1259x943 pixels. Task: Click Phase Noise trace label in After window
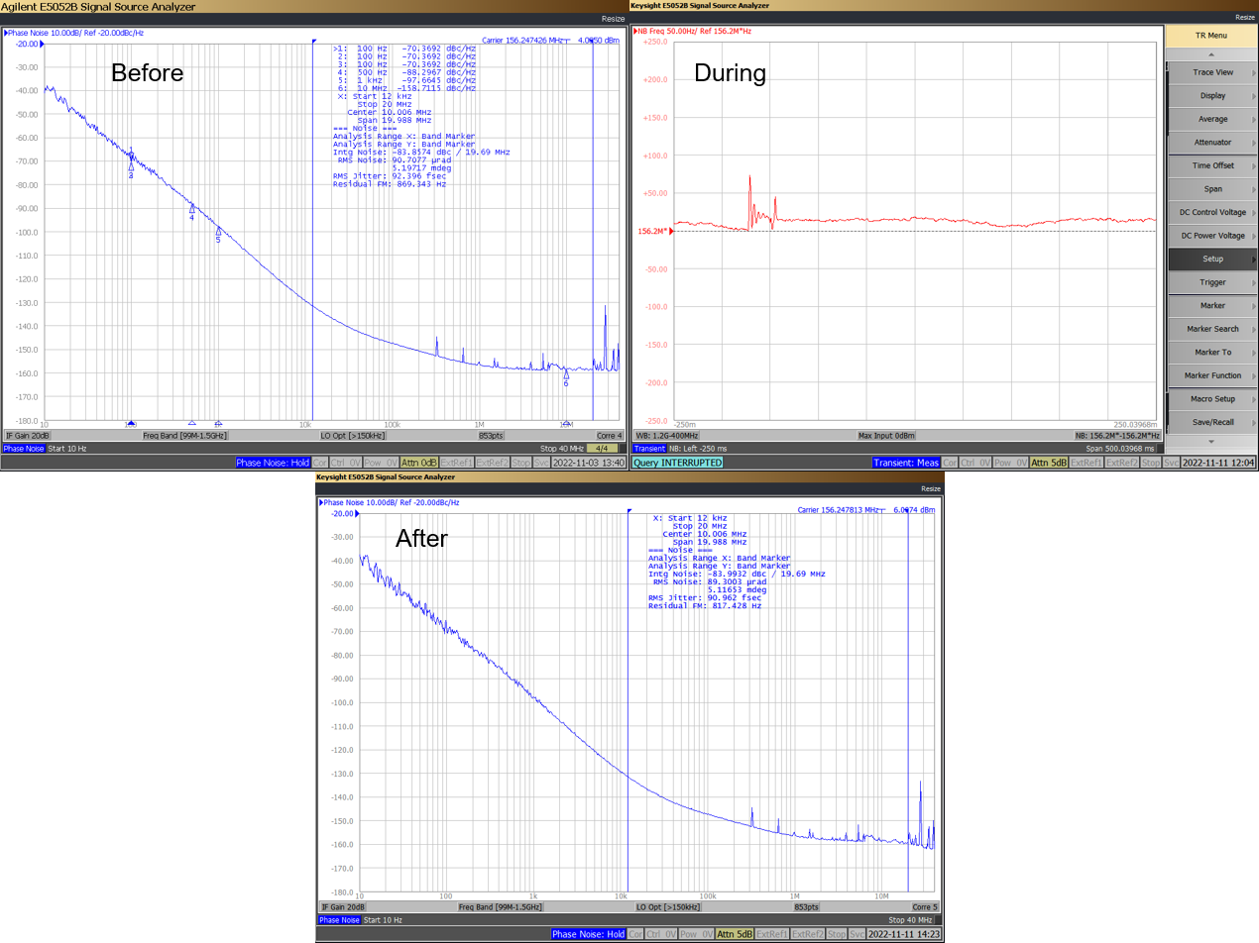click(x=338, y=920)
